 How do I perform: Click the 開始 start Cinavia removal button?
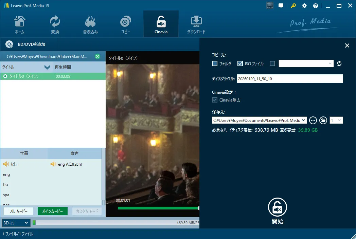coord(278,211)
